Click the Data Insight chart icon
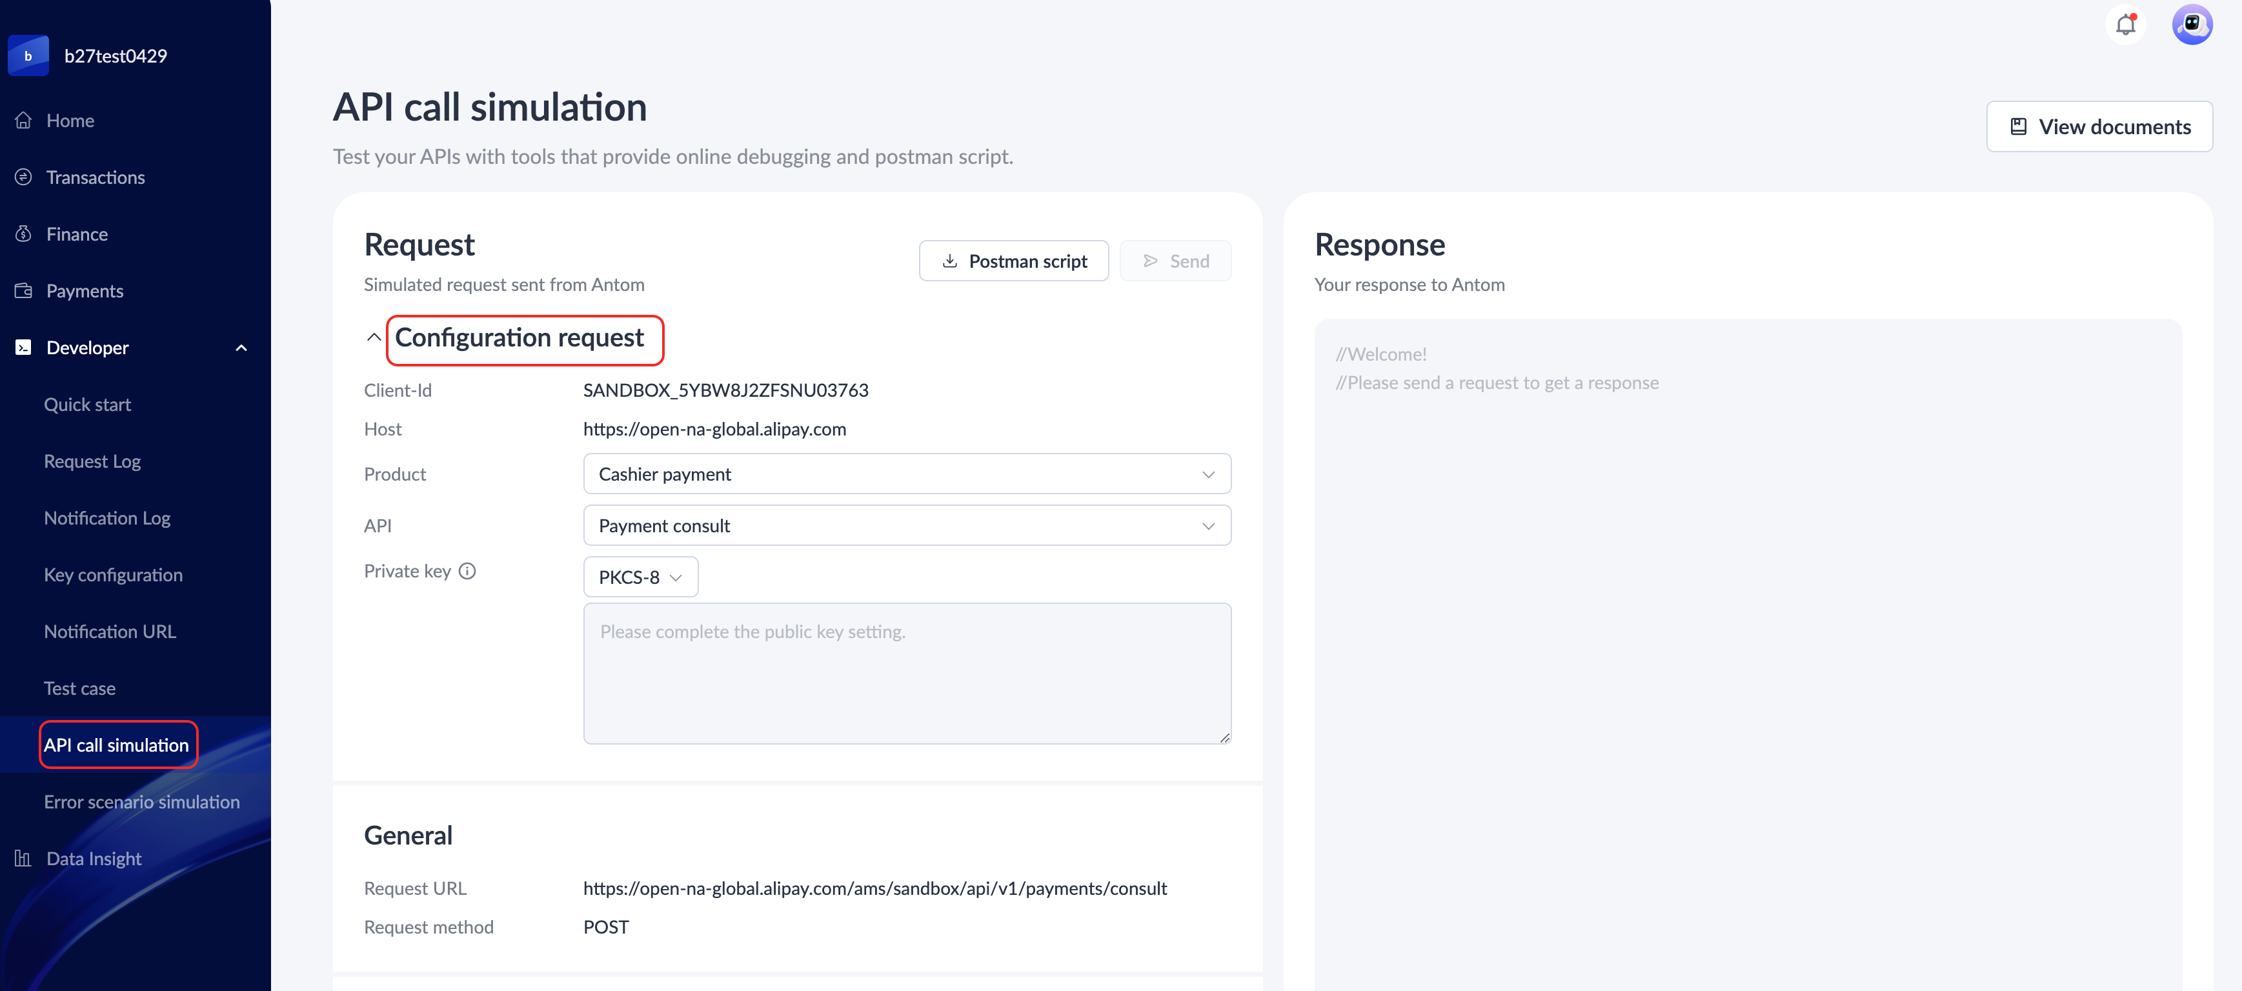The height and width of the screenshot is (991, 2242). (x=23, y=859)
